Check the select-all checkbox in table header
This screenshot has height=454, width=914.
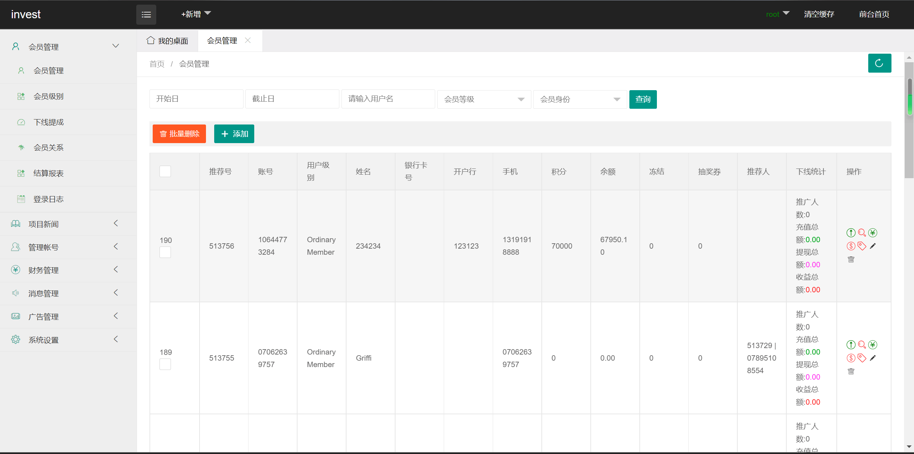click(x=165, y=171)
